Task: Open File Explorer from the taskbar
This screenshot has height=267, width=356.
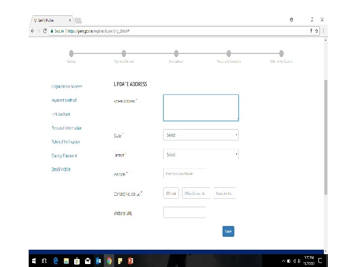Action: pos(66,261)
